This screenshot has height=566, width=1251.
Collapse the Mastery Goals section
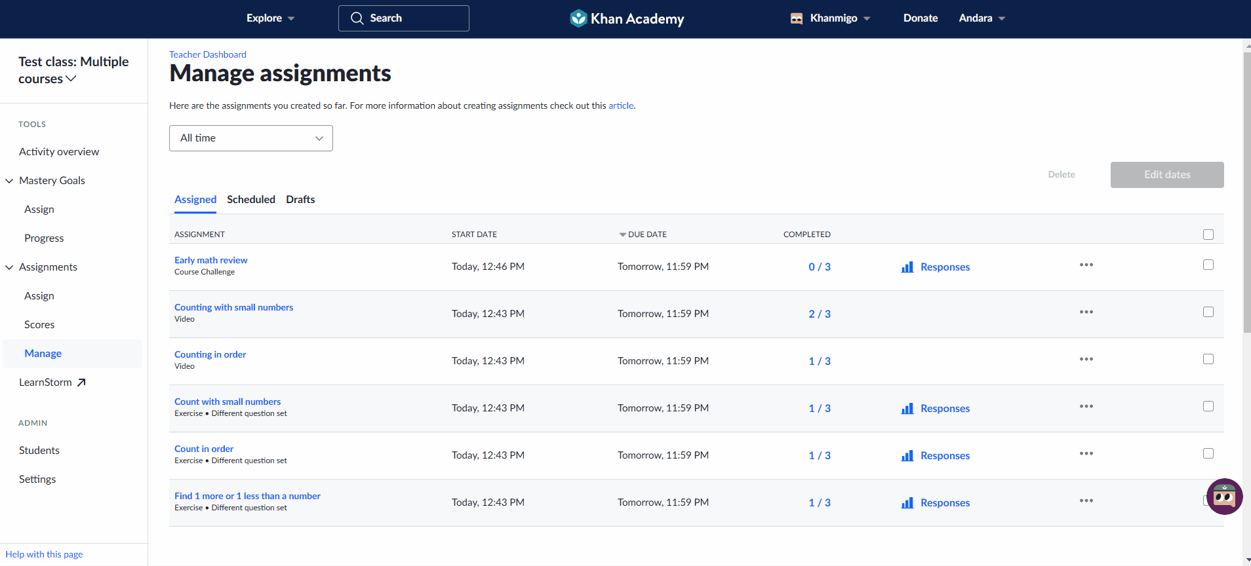[9, 181]
